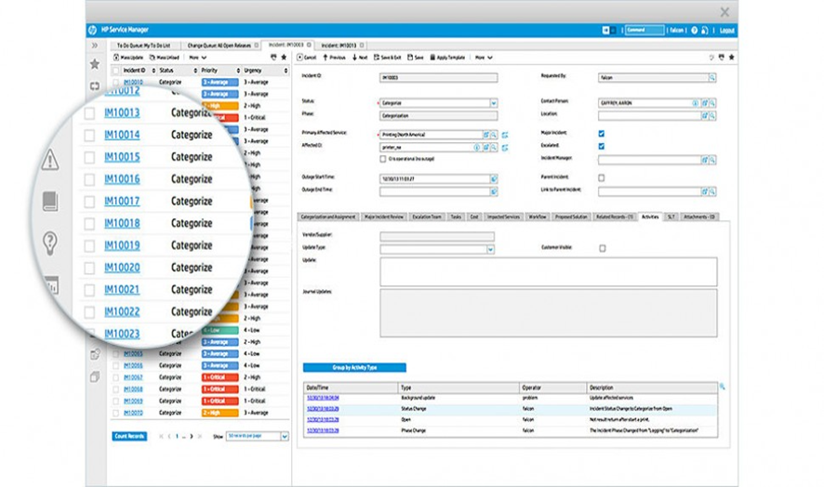Open incident link IM10014
The height and width of the screenshot is (487, 824).
[x=122, y=135]
